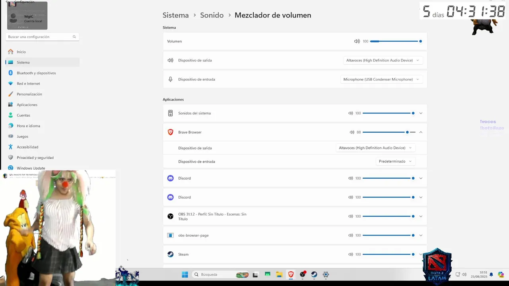
Task: Expand the OBS 31.1.2 row chevron
Action: (421, 216)
